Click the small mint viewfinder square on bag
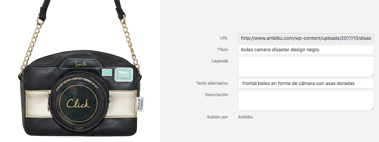The height and width of the screenshot is (142, 379). 107,73
